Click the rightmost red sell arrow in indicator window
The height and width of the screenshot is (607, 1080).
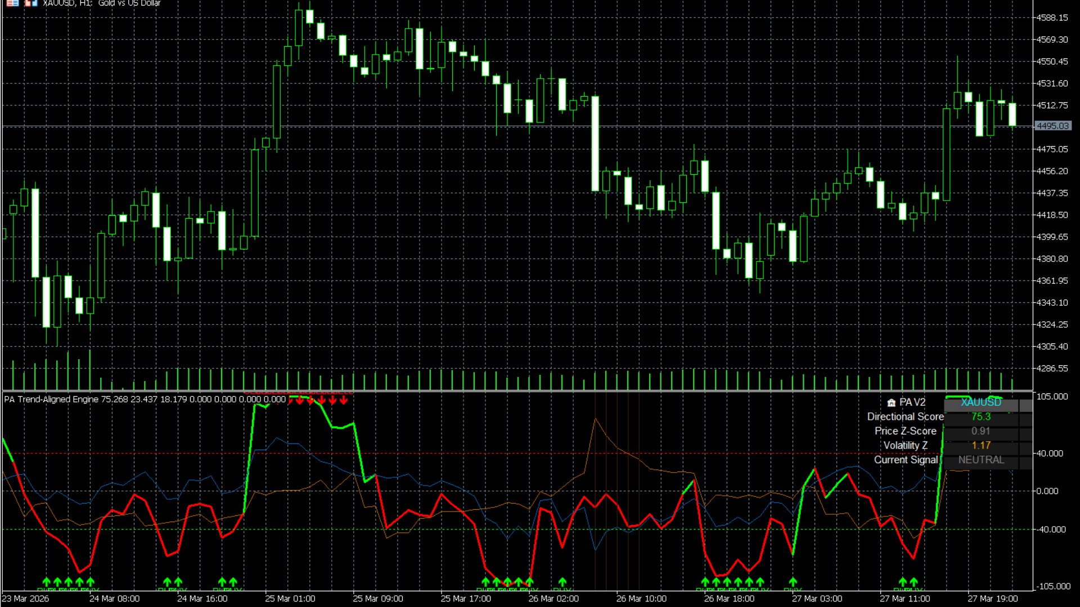(x=344, y=400)
